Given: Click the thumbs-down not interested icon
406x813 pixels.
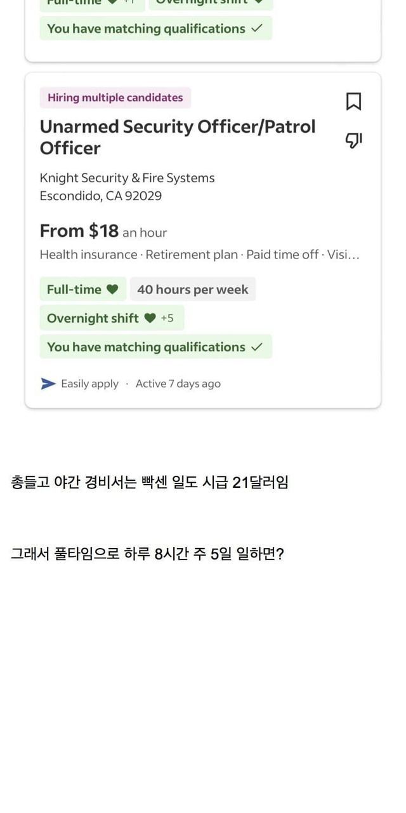Looking at the screenshot, I should 353,140.
